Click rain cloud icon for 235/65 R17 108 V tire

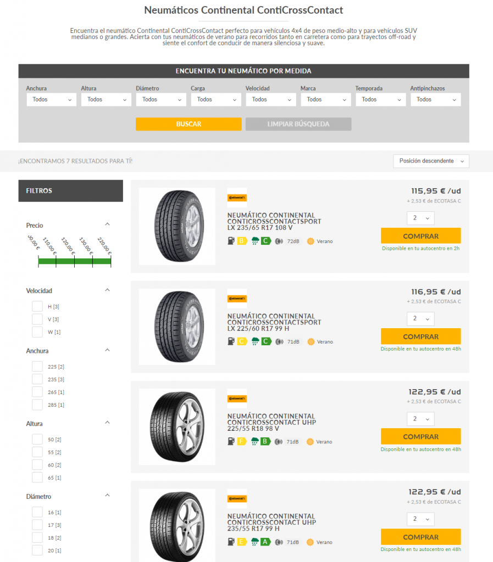coord(255,241)
